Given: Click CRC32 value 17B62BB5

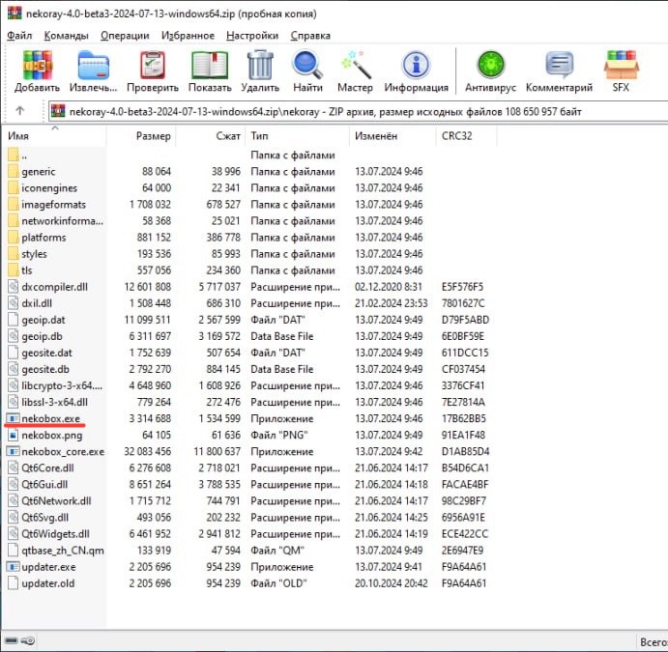Looking at the screenshot, I should tap(463, 419).
